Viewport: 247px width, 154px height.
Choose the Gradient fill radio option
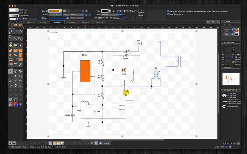click(20, 16)
